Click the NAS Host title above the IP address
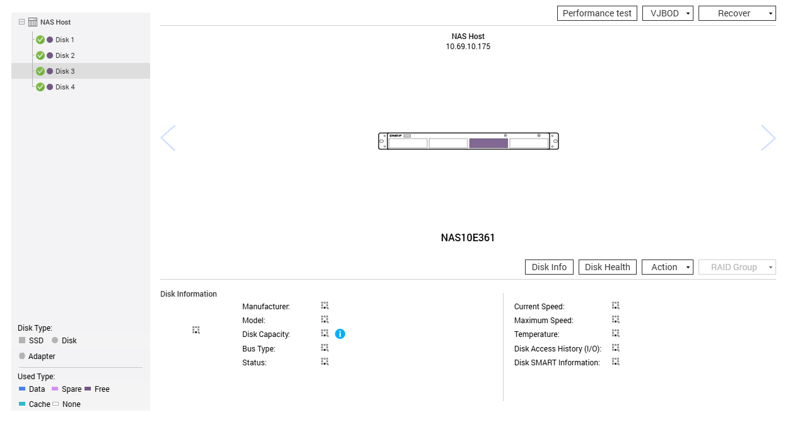 point(468,37)
